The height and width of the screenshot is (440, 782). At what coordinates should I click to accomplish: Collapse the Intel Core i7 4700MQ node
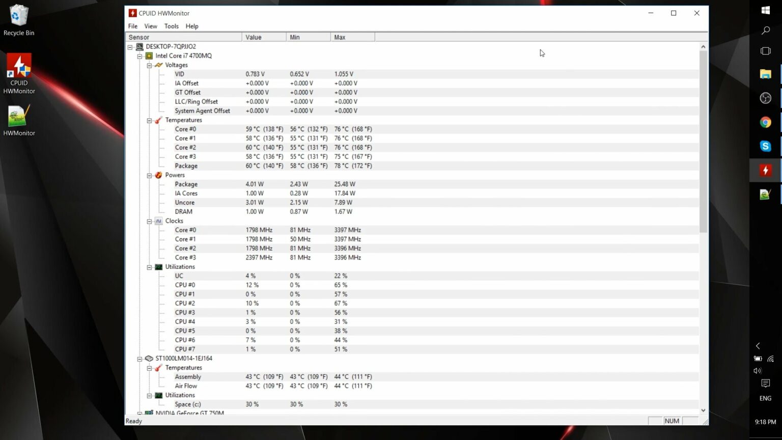click(x=140, y=56)
